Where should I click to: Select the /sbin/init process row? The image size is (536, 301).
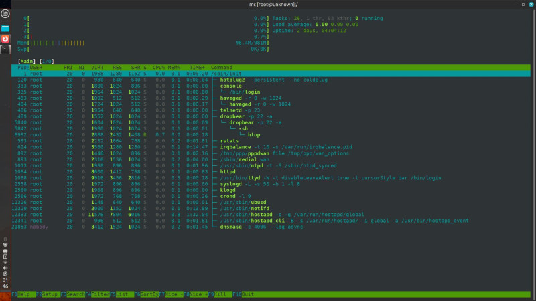271,74
